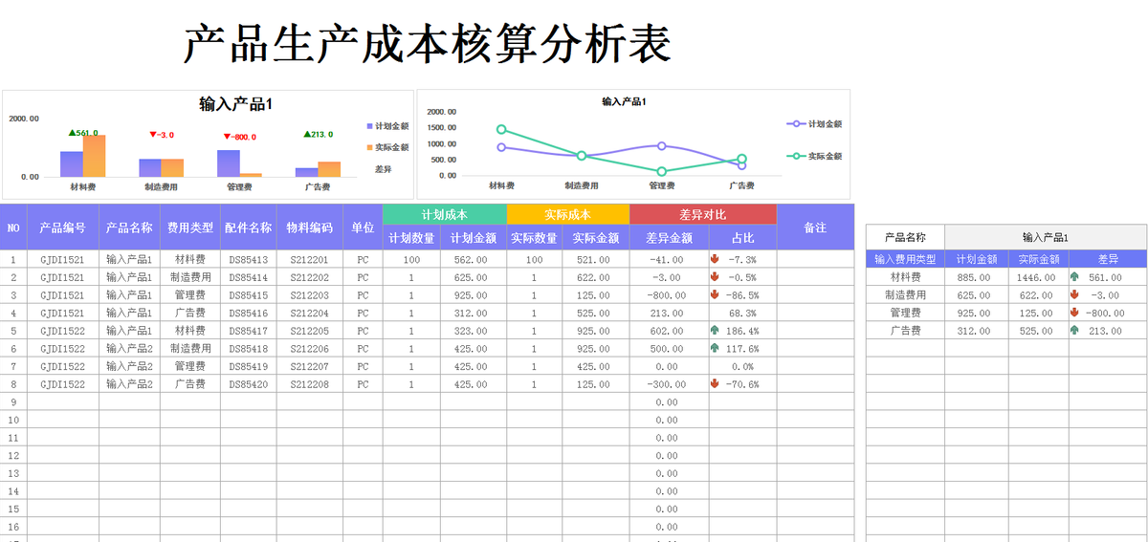Click the purple 计划金额 legend marker in line chart
This screenshot has height=542, width=1148.
796,124
